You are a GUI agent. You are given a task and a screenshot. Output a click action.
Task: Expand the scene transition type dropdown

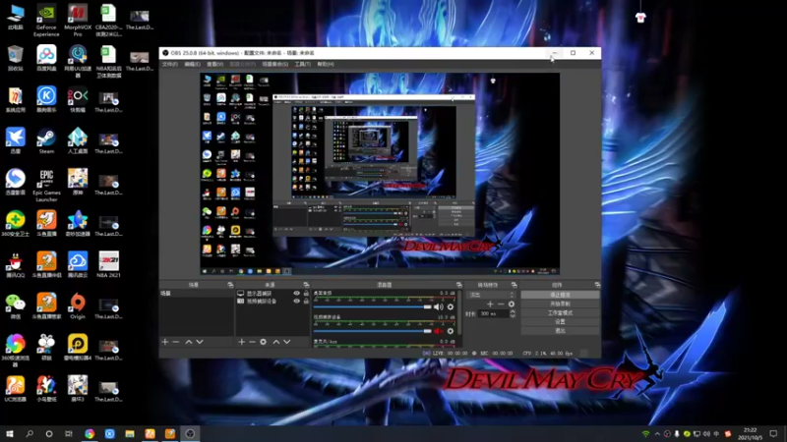point(491,295)
